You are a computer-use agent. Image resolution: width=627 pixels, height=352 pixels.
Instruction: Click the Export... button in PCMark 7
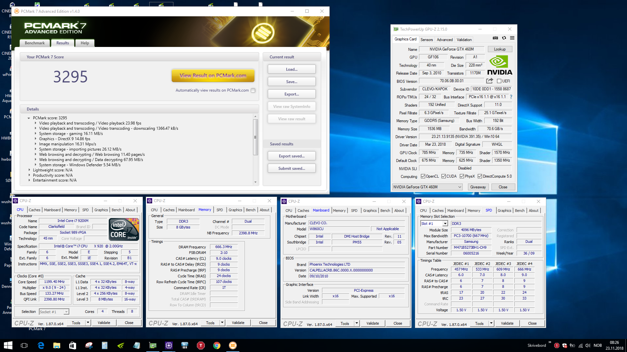[292, 94]
